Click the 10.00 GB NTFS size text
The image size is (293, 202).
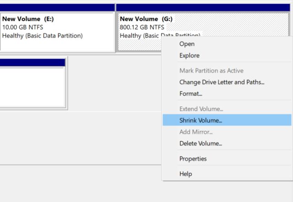[x=22, y=27]
